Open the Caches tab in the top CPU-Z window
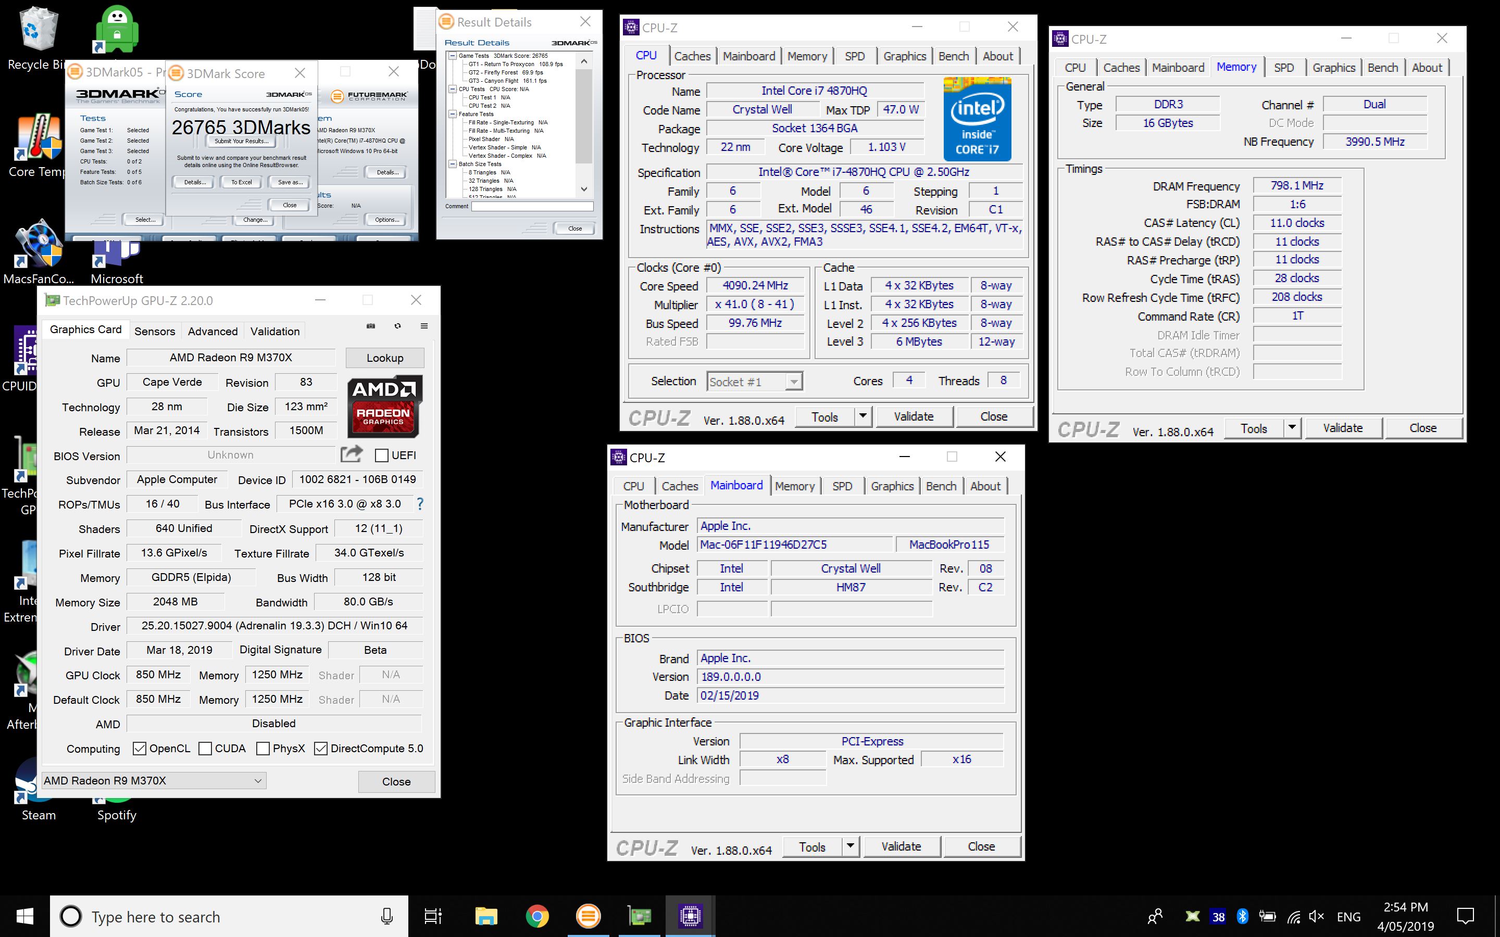1500x937 pixels. point(692,56)
